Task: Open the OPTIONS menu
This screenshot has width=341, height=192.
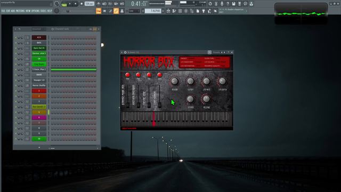Action: [36, 11]
